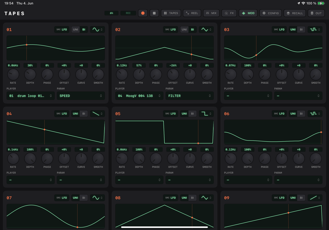Open the player dropdown showing drum loop

click(31, 96)
